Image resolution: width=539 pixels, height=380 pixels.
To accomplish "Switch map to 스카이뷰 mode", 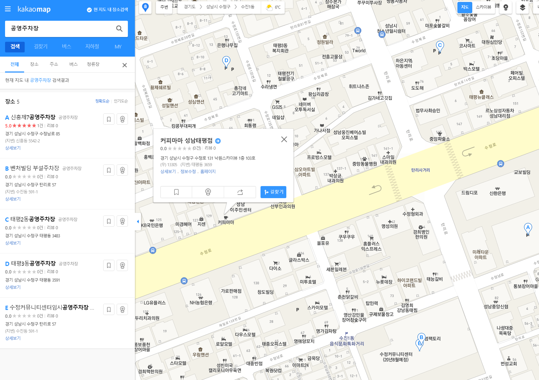I will [483, 7].
